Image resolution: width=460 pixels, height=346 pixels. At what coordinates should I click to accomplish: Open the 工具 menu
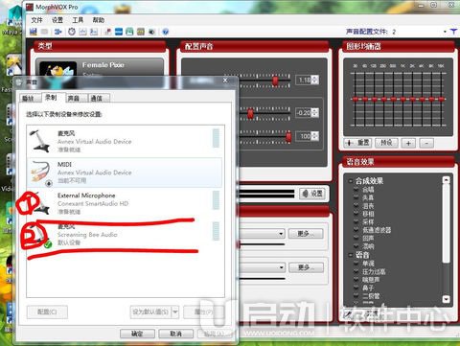coord(78,20)
